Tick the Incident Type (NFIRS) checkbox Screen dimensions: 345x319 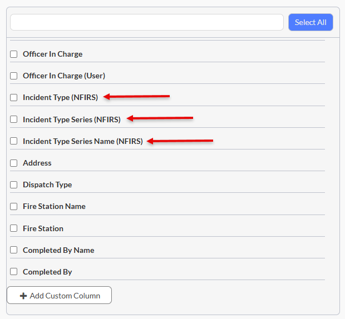[x=14, y=97]
